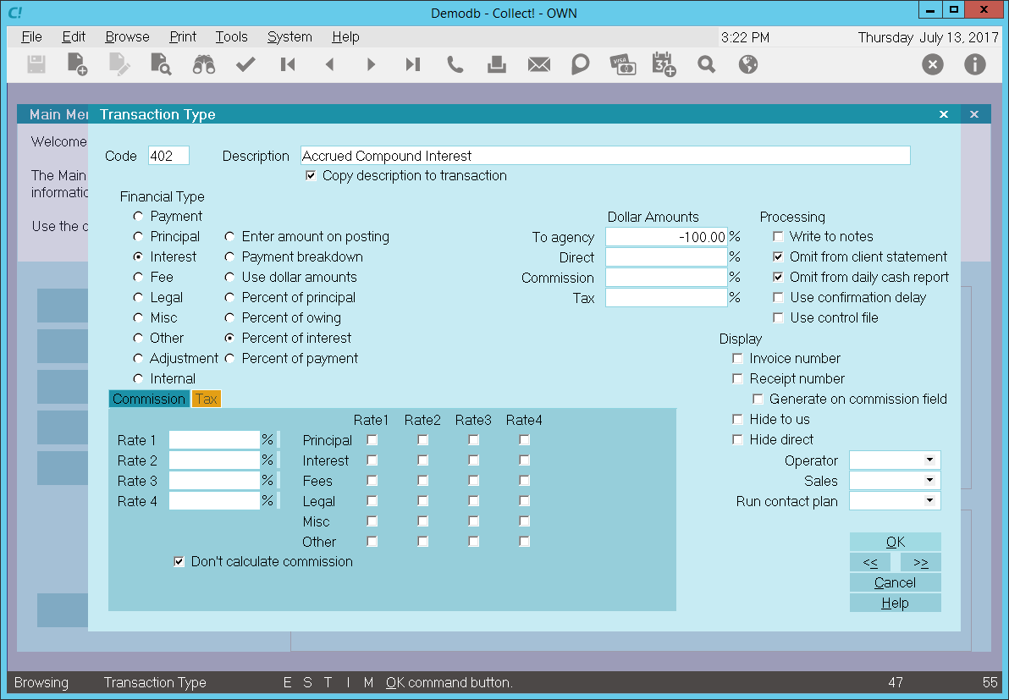Open the calendar add-event icon
The height and width of the screenshot is (700, 1009).
coord(664,64)
